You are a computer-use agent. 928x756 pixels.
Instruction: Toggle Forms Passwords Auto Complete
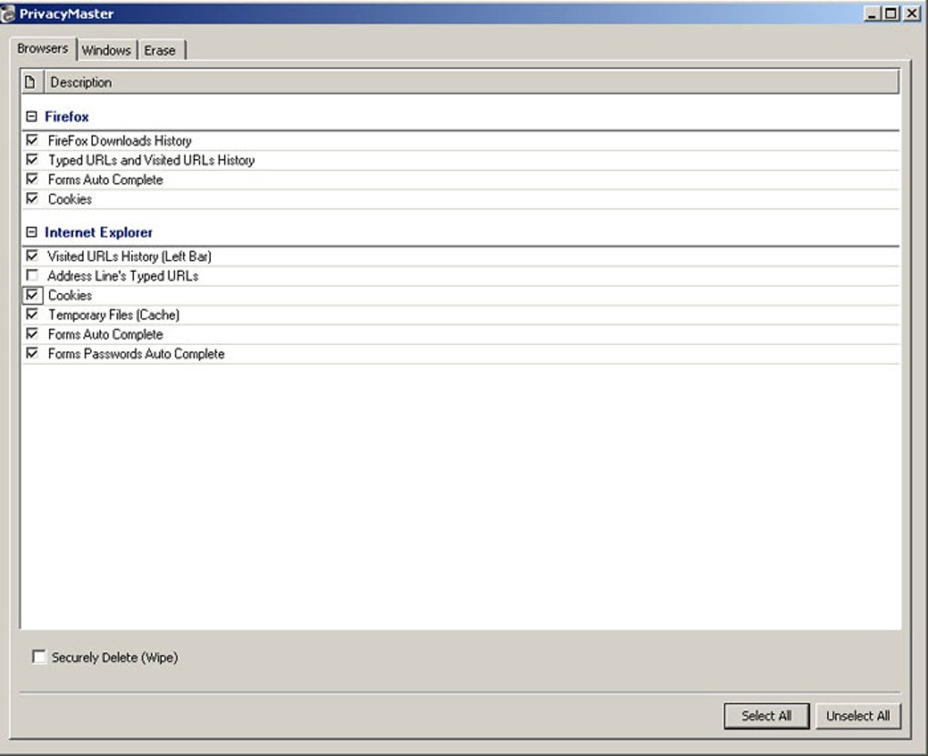point(33,353)
